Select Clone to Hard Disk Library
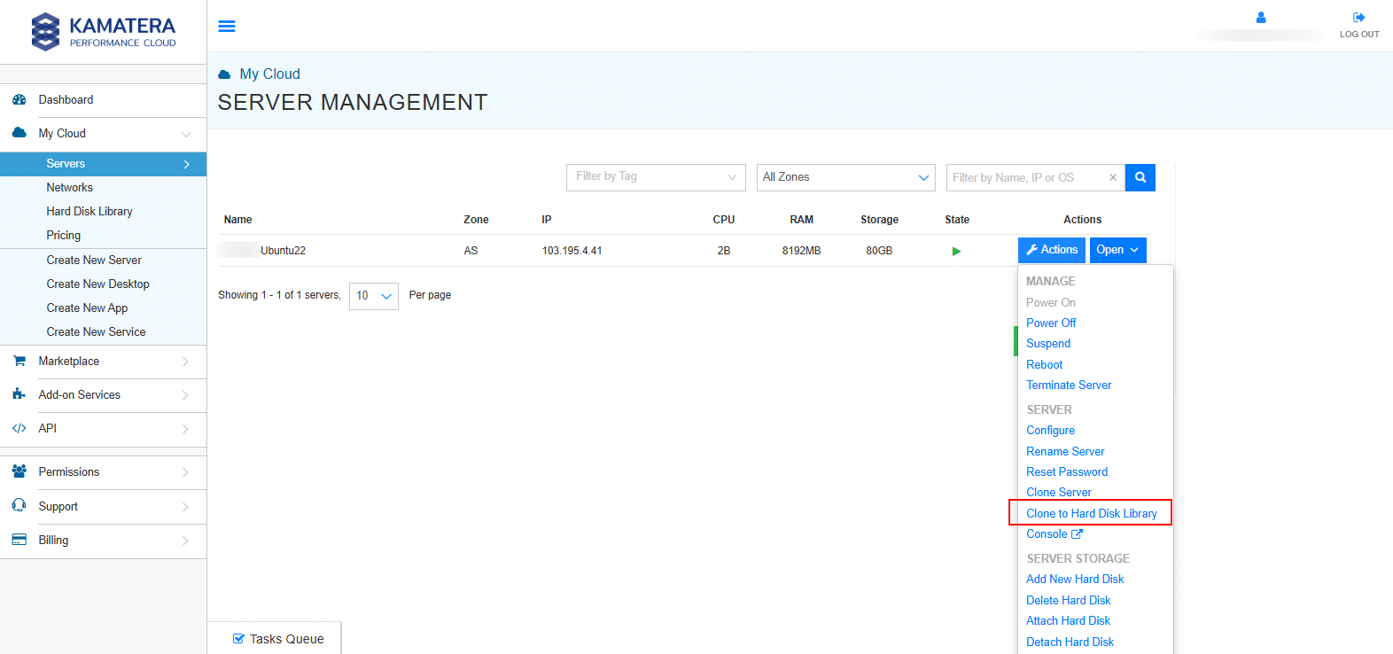The height and width of the screenshot is (654, 1393). (x=1091, y=513)
